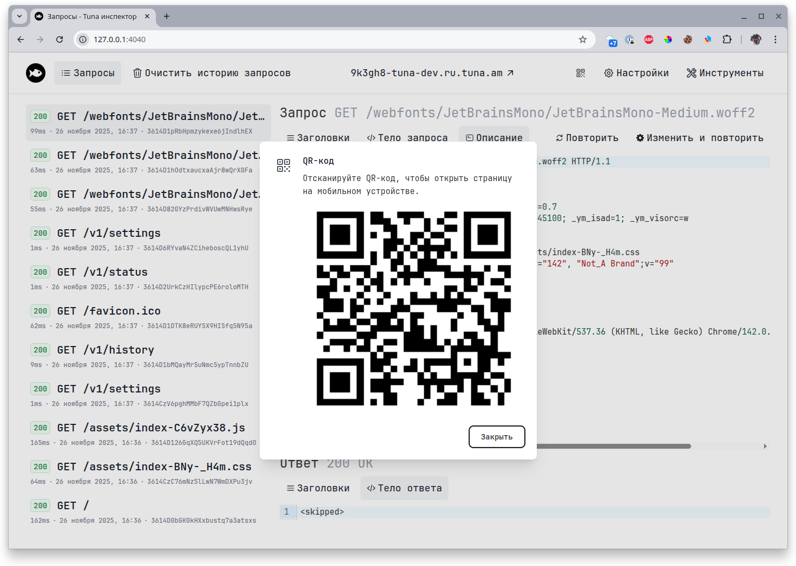Click the external link arrow beside the tunnel domain
This screenshot has width=796, height=566.
click(x=509, y=72)
